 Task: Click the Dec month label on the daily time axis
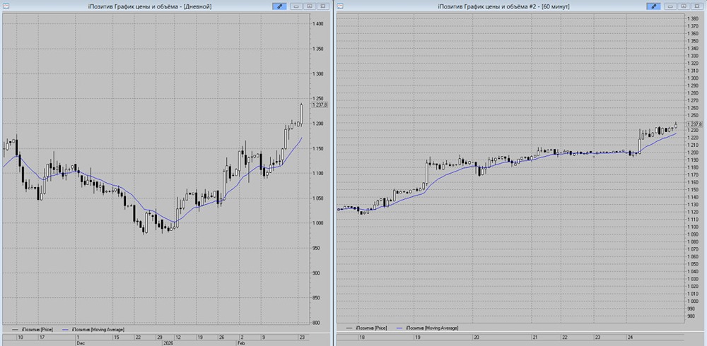[80, 343]
